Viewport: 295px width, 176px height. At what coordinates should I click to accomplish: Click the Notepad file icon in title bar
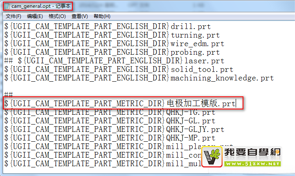(6, 6)
